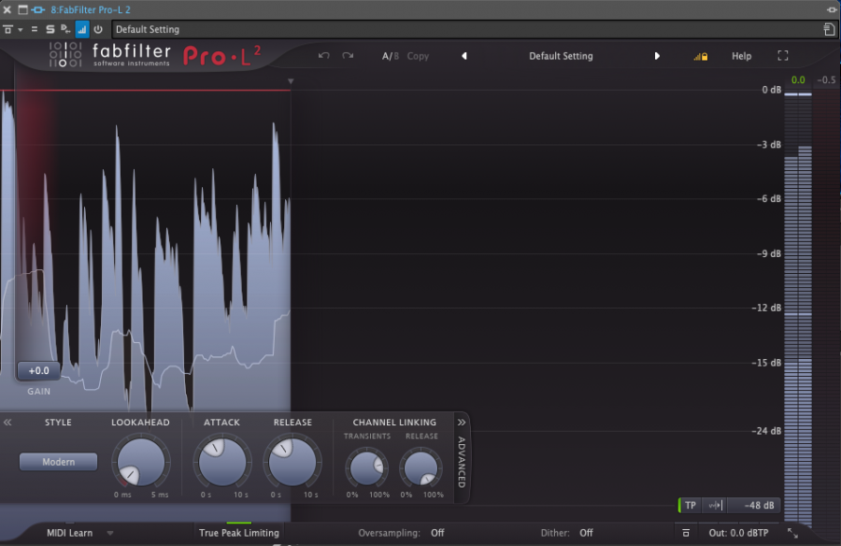Click the Default Setting preset field
841x546 pixels.
pos(561,56)
